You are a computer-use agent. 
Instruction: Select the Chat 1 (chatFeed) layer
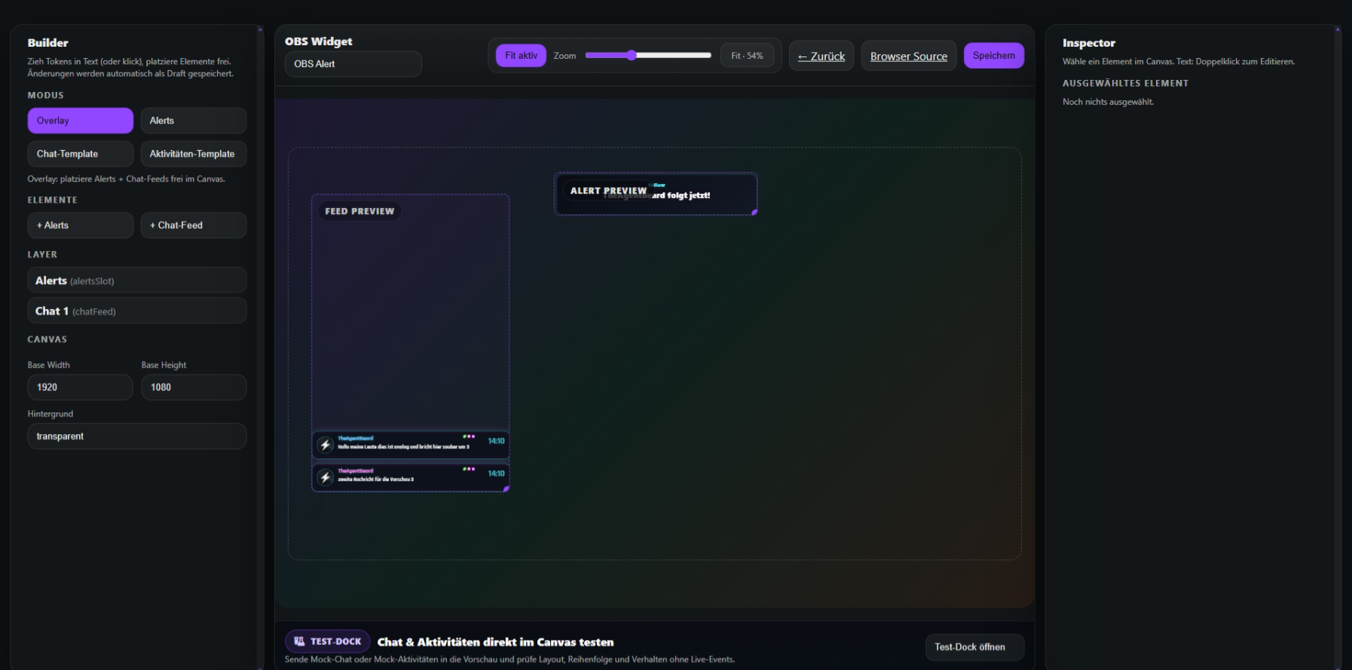(x=137, y=311)
